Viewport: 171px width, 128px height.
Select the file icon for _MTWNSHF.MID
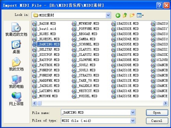(74, 24)
